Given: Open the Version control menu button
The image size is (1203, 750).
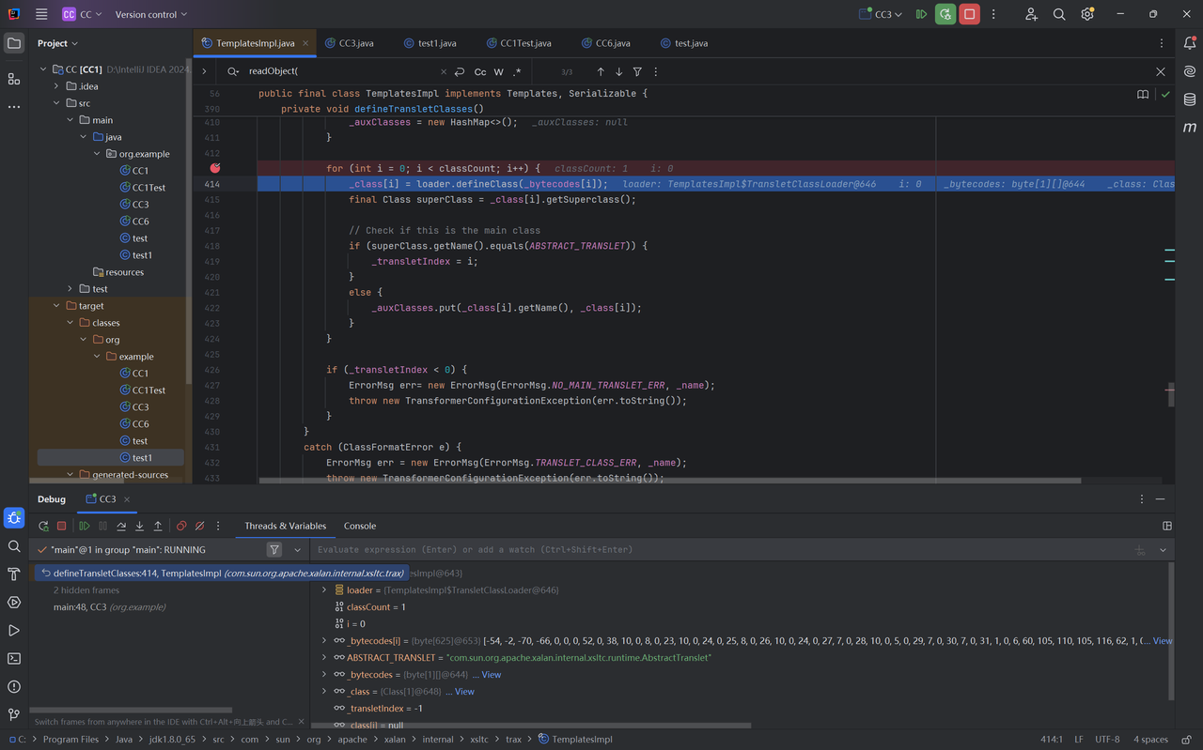Looking at the screenshot, I should coord(150,14).
